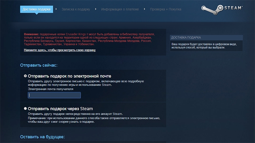The image size is (255, 143).
Task: Click the 'ДОСТАВКА ПОДАРКА' sidebar header
Action: (186, 37)
